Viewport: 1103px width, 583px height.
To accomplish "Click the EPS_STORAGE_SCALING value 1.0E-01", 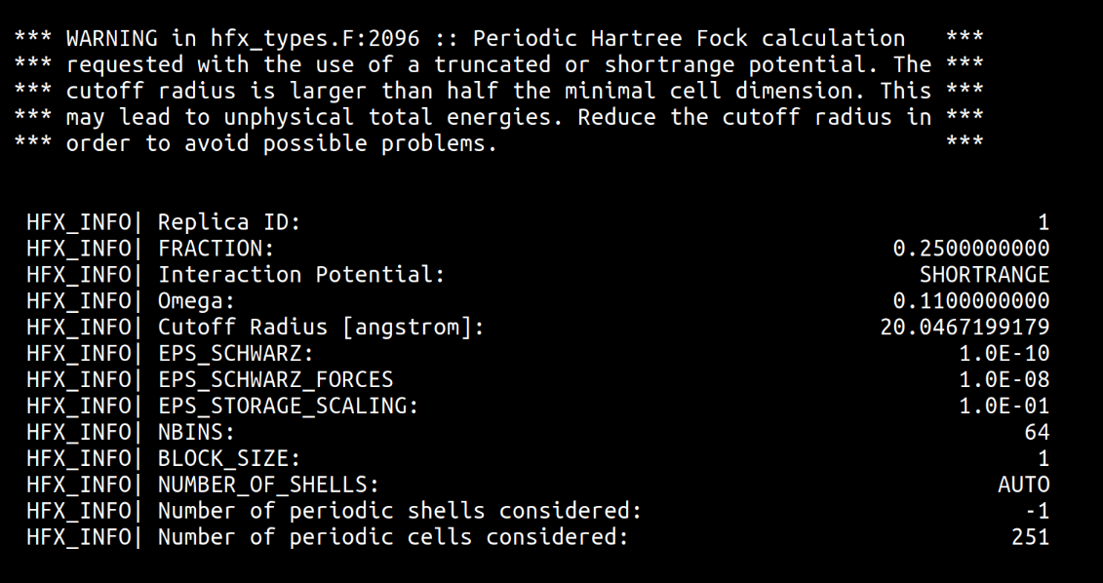I will (1005, 406).
